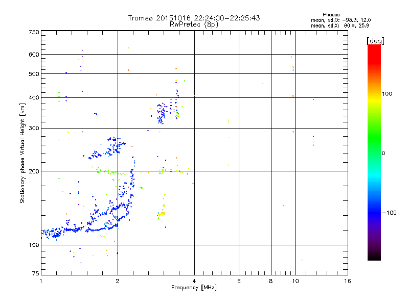Click the '600' height axis tick label
This screenshot has width=409, height=306.
(x=34, y=55)
